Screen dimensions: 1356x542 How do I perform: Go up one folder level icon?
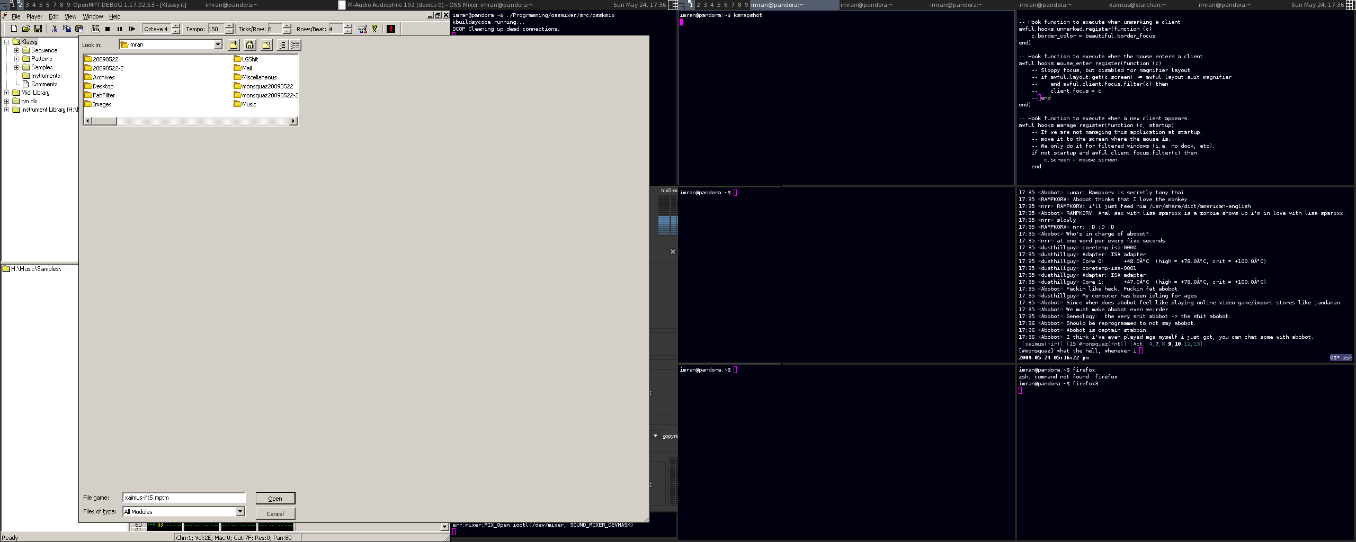pos(234,45)
